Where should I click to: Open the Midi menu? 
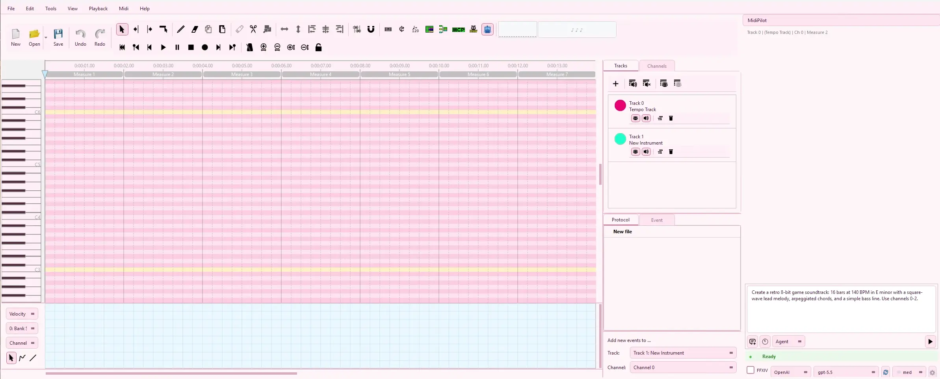click(124, 8)
